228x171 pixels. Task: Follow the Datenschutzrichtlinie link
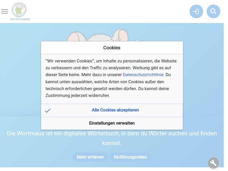click(x=143, y=75)
